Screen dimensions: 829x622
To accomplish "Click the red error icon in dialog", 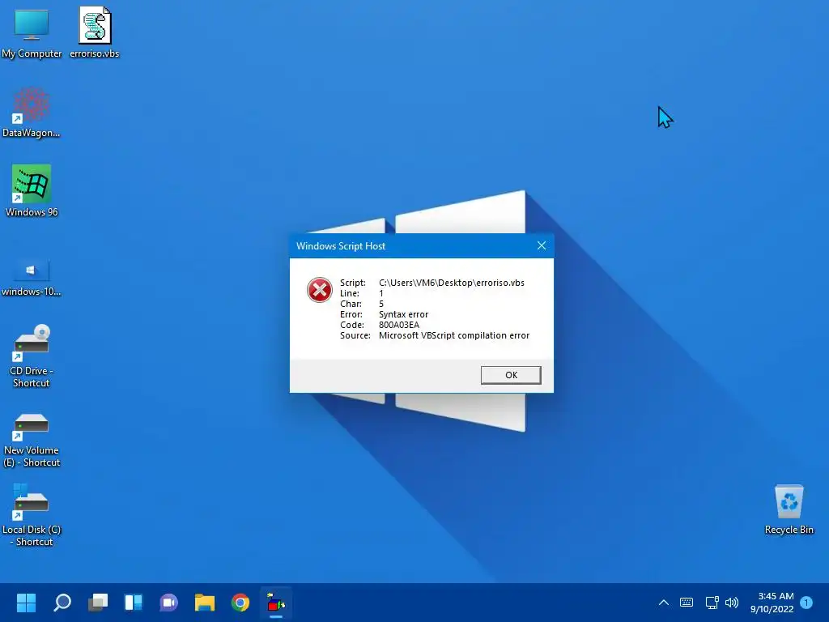I will 319,290.
